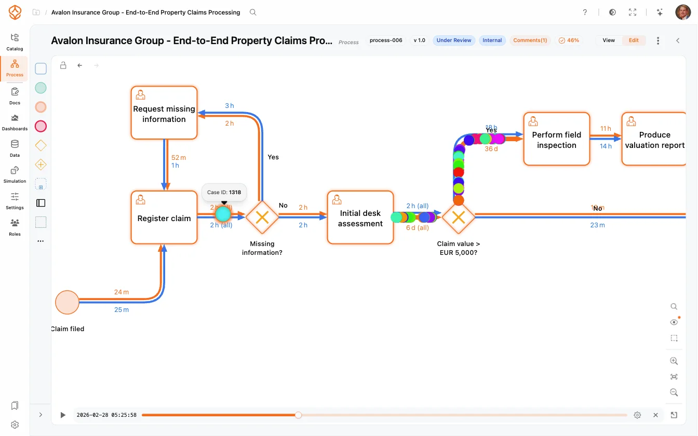Select the Initial desk assessment task
The width and height of the screenshot is (698, 436).
click(360, 217)
